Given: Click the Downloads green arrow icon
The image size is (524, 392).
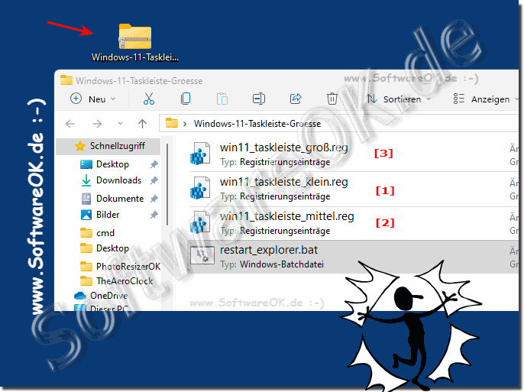Looking at the screenshot, I should (86, 180).
